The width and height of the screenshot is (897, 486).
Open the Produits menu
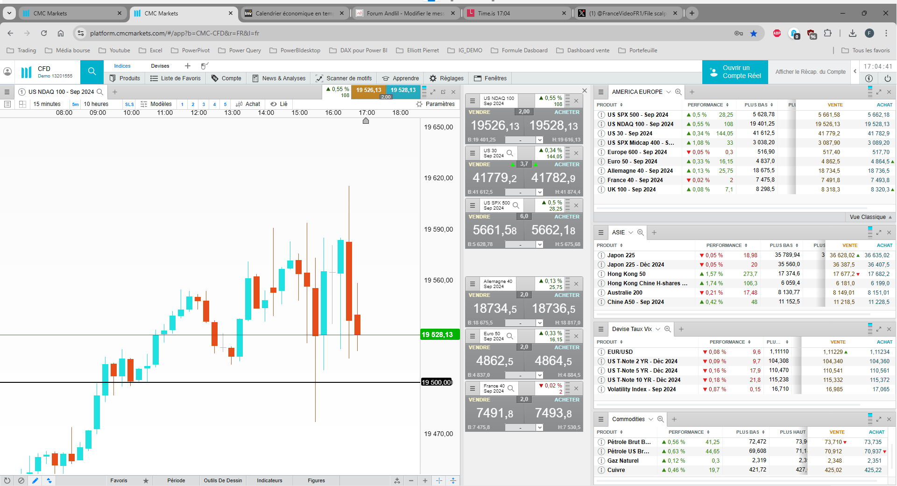click(x=125, y=78)
